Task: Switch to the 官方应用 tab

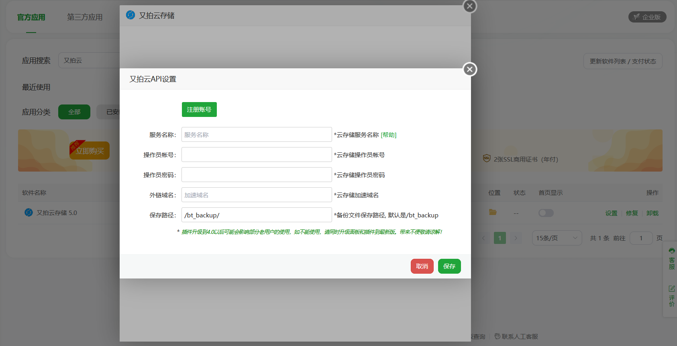Action: 31,17
